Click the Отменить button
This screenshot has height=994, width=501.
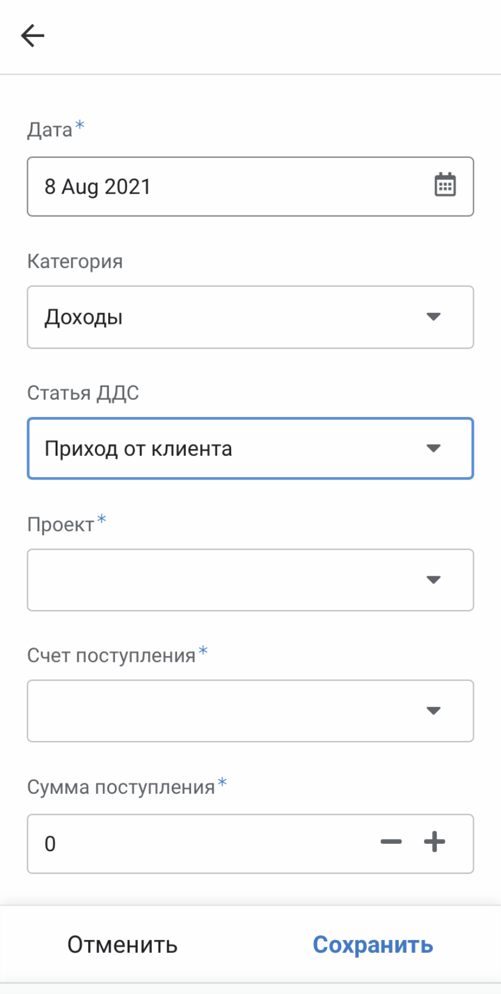pyautogui.click(x=122, y=944)
